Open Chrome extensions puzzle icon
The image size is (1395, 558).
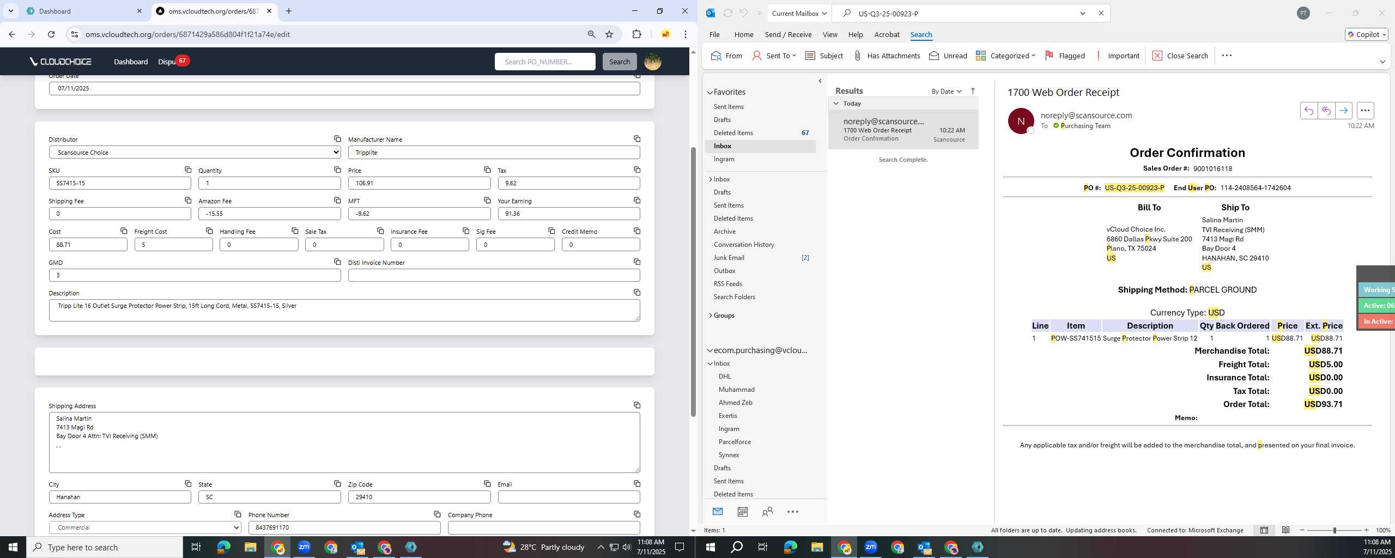pyautogui.click(x=636, y=34)
